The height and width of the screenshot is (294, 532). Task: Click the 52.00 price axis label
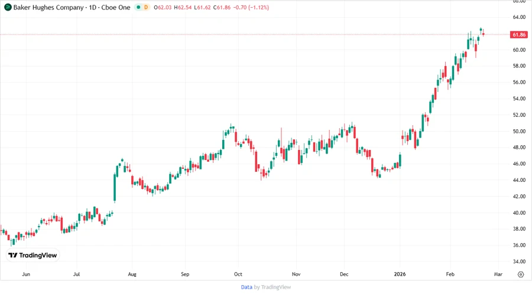pos(519,115)
